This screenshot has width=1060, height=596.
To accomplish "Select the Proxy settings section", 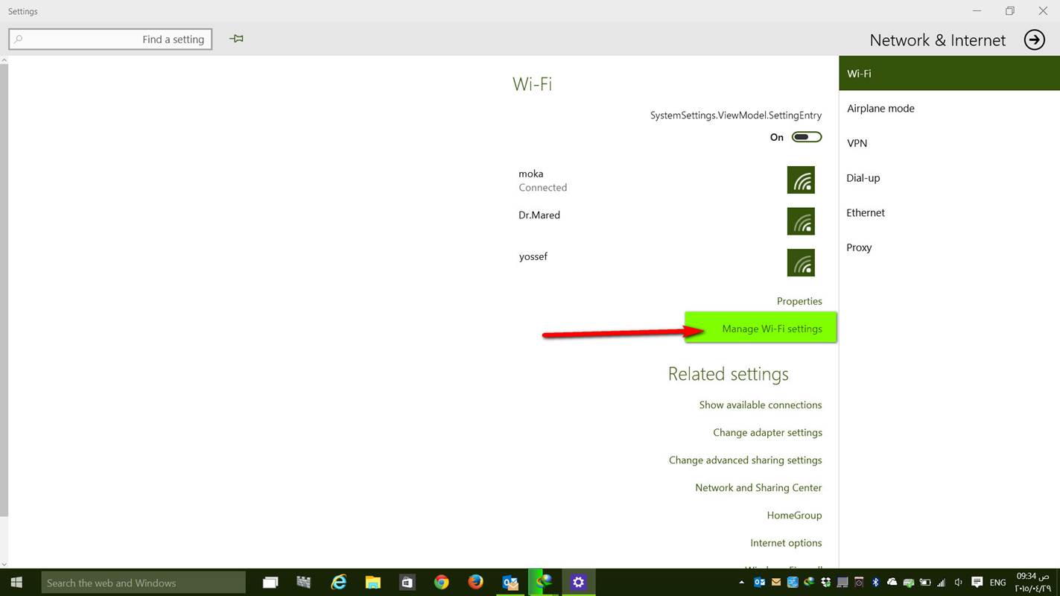I will (949, 247).
